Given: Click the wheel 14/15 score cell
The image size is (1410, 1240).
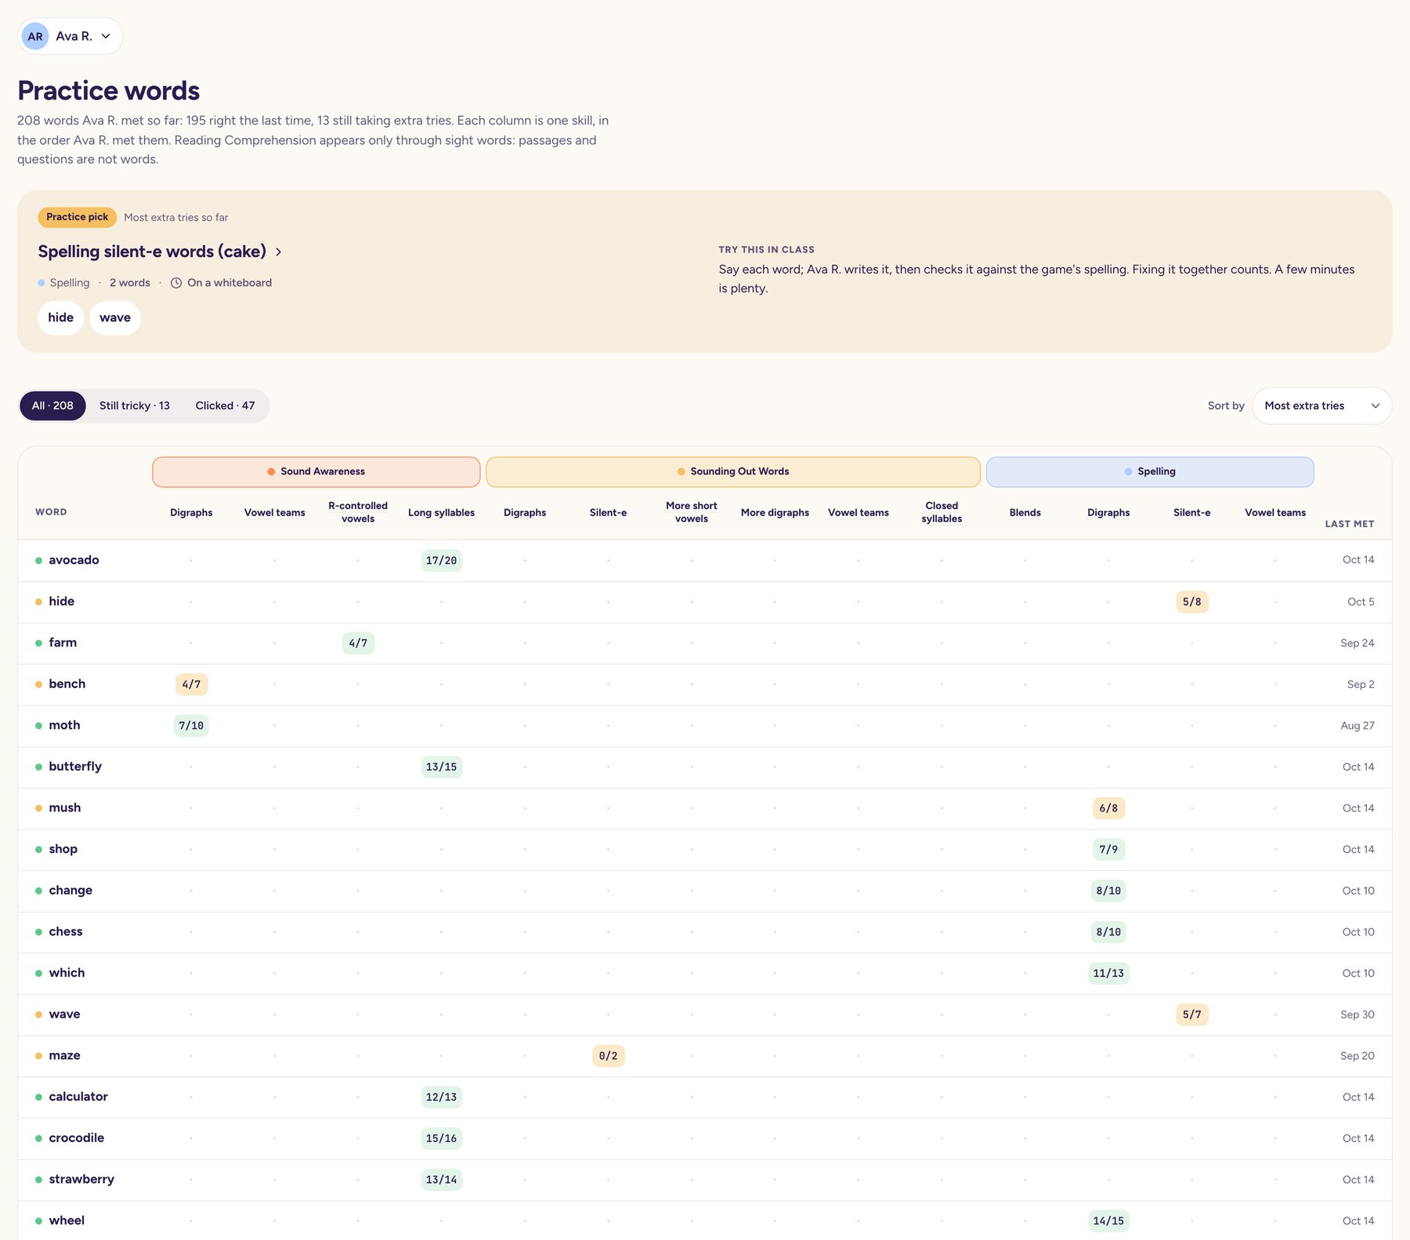Looking at the screenshot, I should (1108, 1221).
